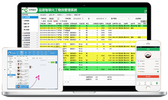The width and height of the screenshot is (168, 100).
Task: Tap the green lock icon for password change
Action: (158, 71)
